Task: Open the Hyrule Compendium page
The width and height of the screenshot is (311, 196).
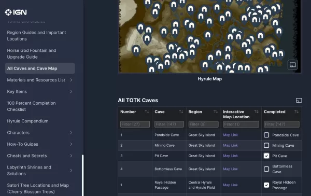Action: 27,121
